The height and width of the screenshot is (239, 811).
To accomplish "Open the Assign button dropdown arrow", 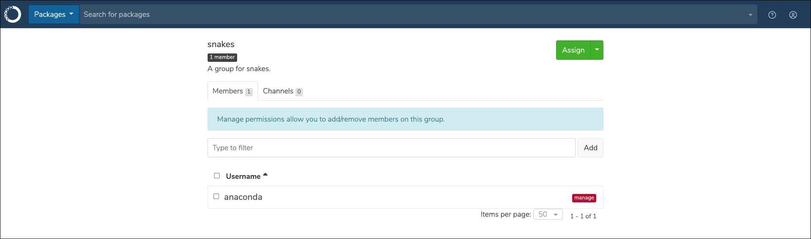I will coord(597,50).
